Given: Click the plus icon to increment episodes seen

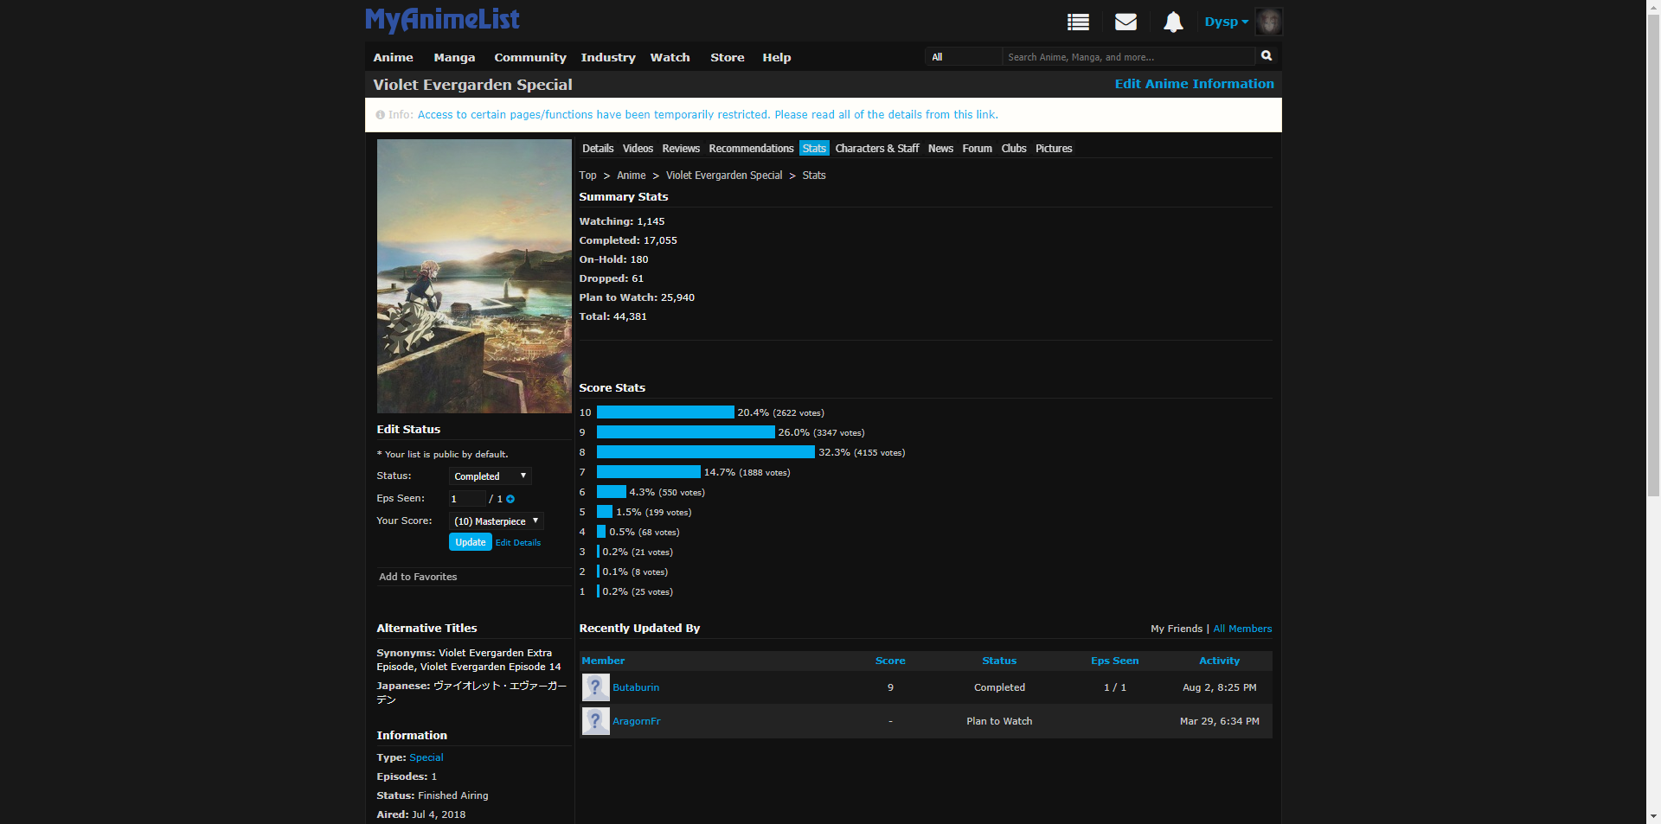Looking at the screenshot, I should pyautogui.click(x=510, y=499).
